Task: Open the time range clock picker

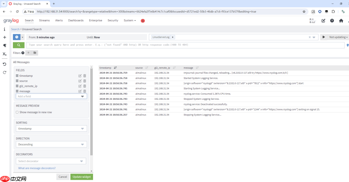Action: coord(17,37)
